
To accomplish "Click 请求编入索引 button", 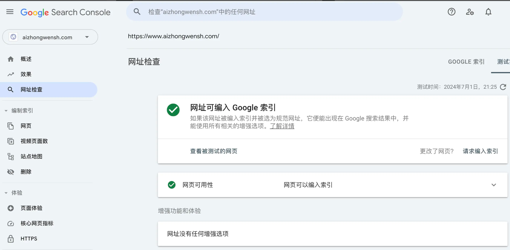I will click(x=480, y=151).
